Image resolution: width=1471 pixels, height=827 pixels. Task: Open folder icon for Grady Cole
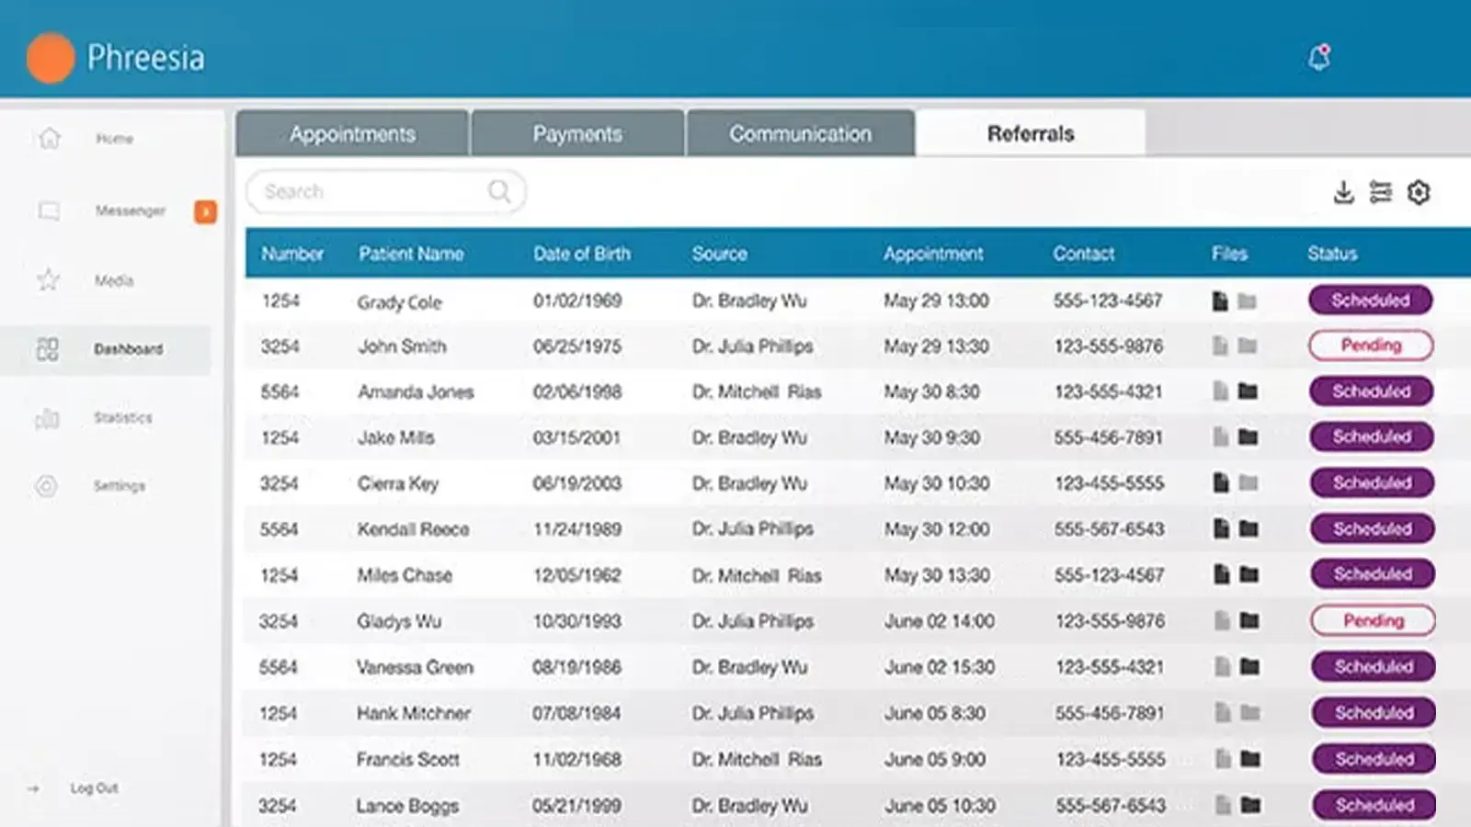click(1247, 300)
